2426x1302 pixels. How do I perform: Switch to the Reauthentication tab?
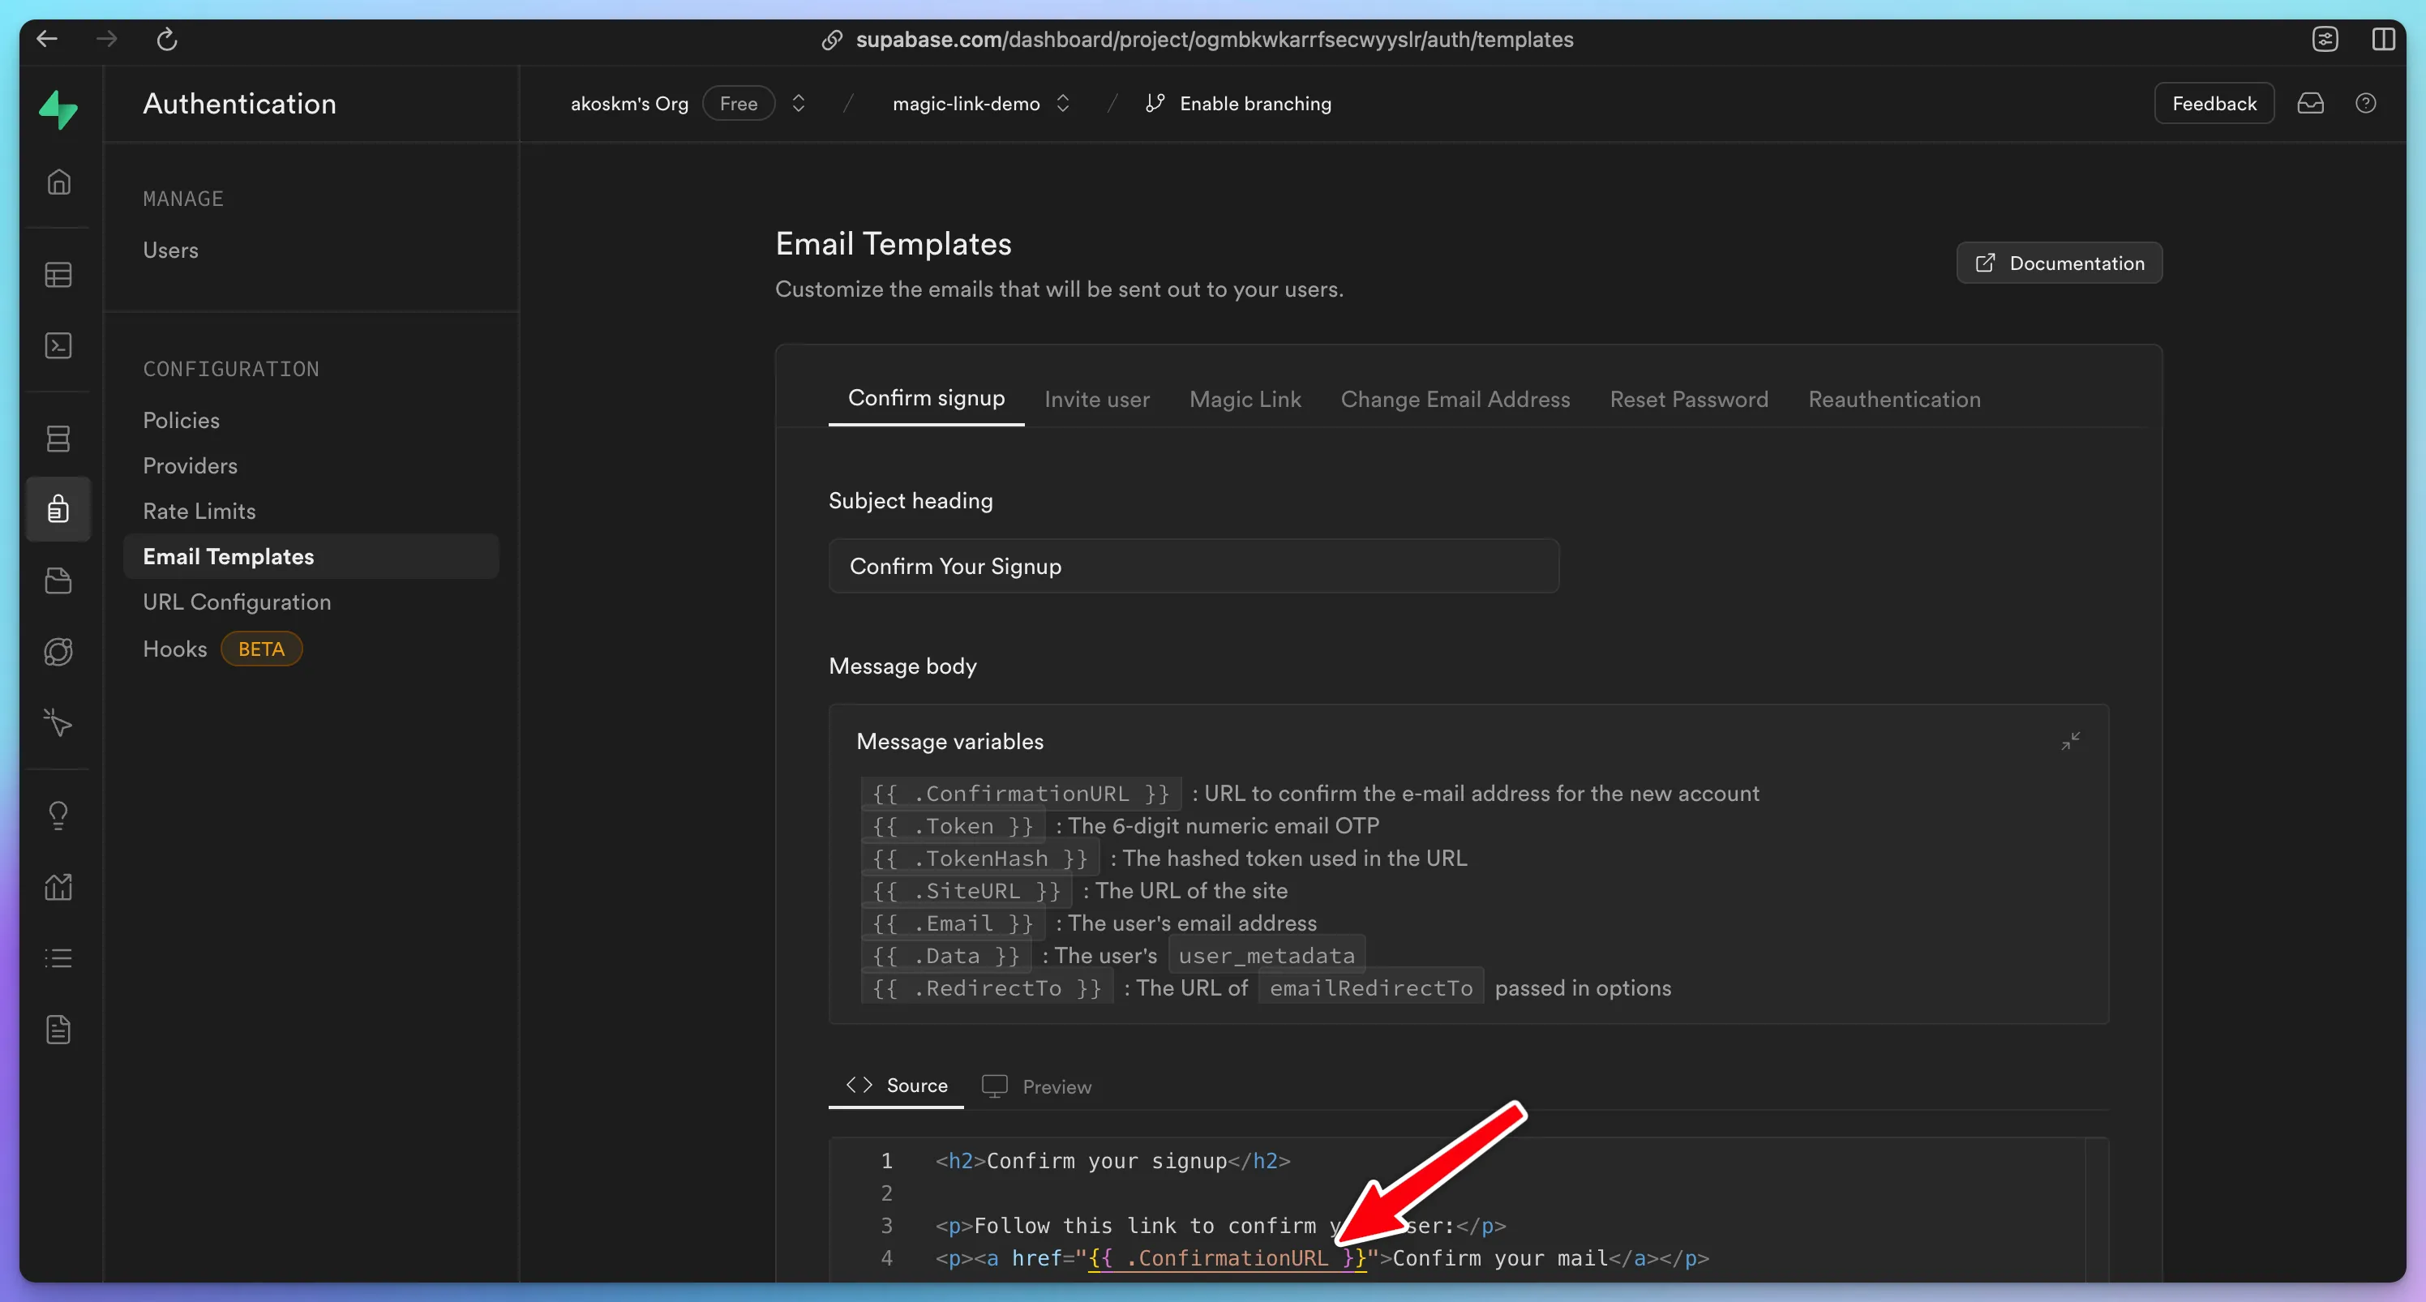click(x=1894, y=399)
